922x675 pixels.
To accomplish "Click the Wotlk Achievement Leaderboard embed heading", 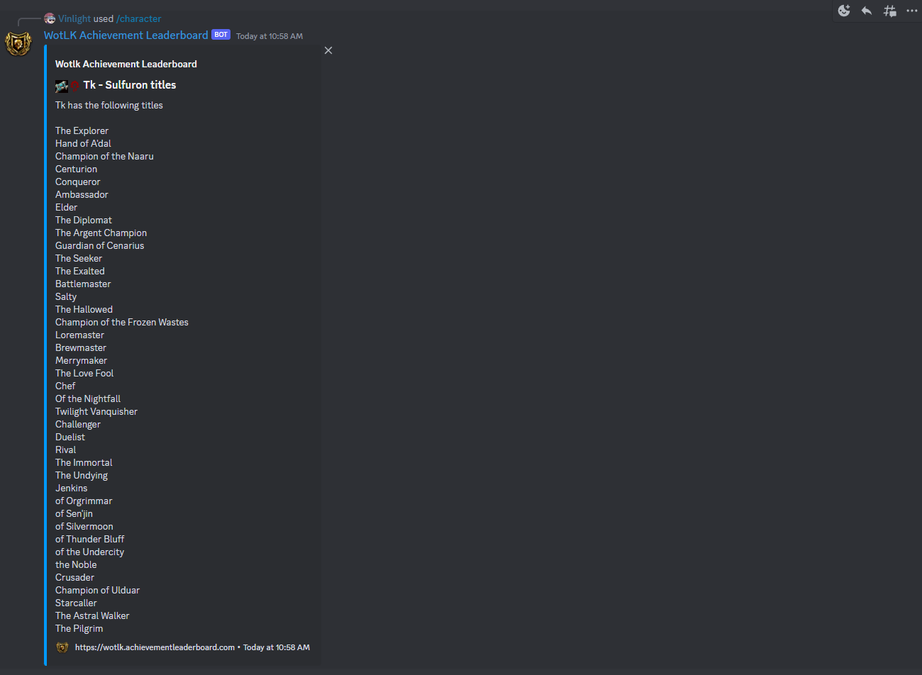I will pyautogui.click(x=126, y=64).
